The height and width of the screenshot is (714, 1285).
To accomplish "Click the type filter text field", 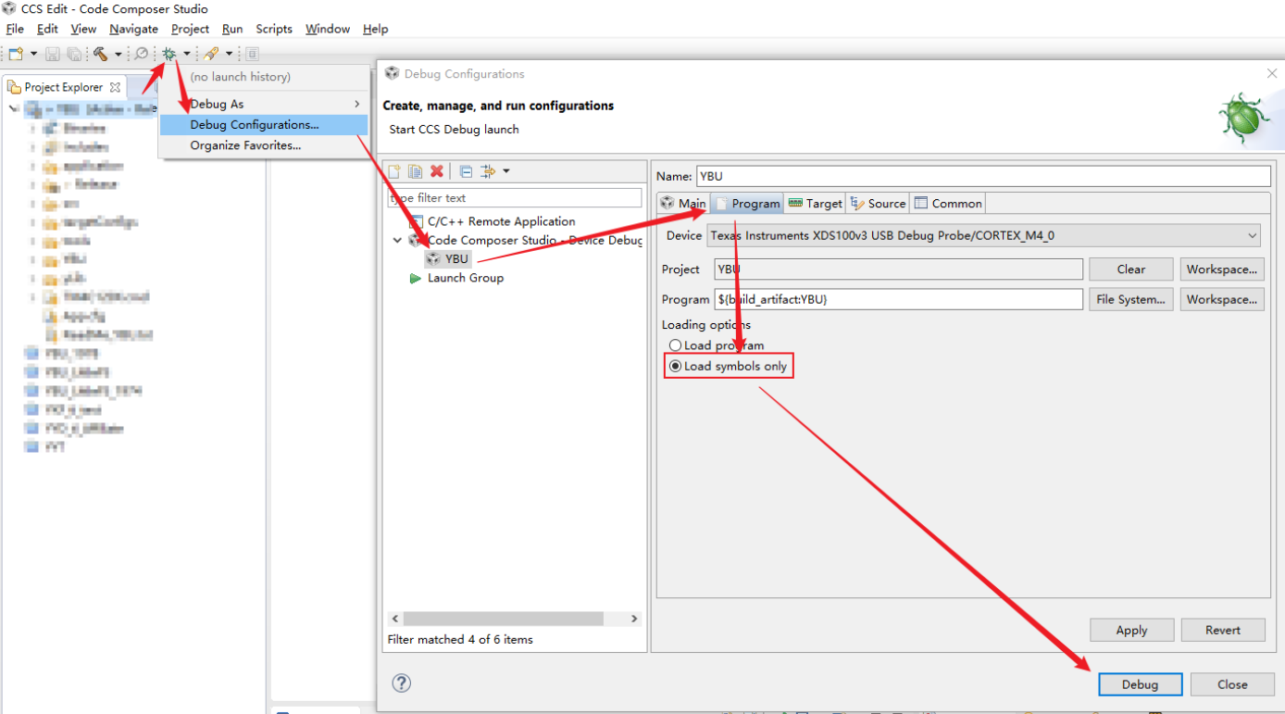I will click(515, 197).
